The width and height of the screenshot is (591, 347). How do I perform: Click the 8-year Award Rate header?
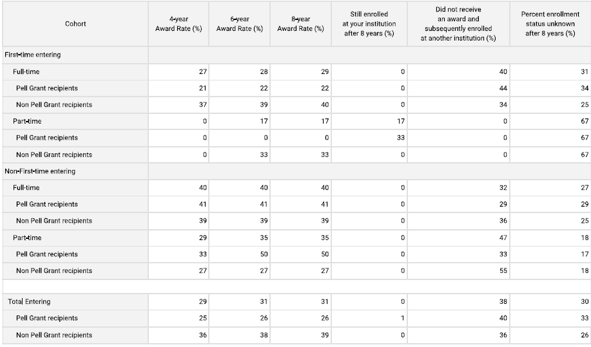tap(301, 24)
